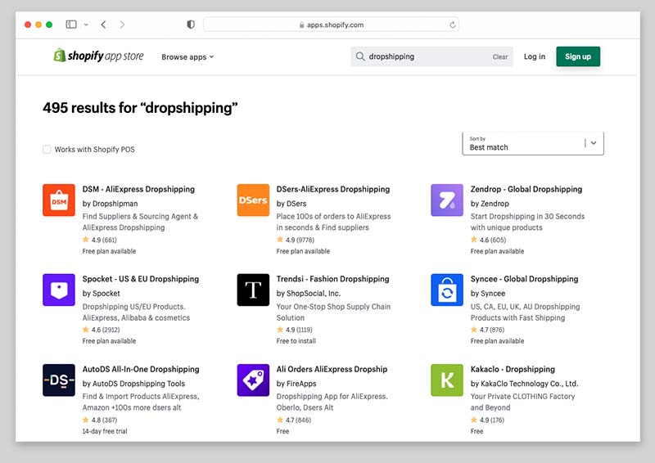The width and height of the screenshot is (655, 463).
Task: Click the apps.shopify.com address bar
Action: [331, 25]
